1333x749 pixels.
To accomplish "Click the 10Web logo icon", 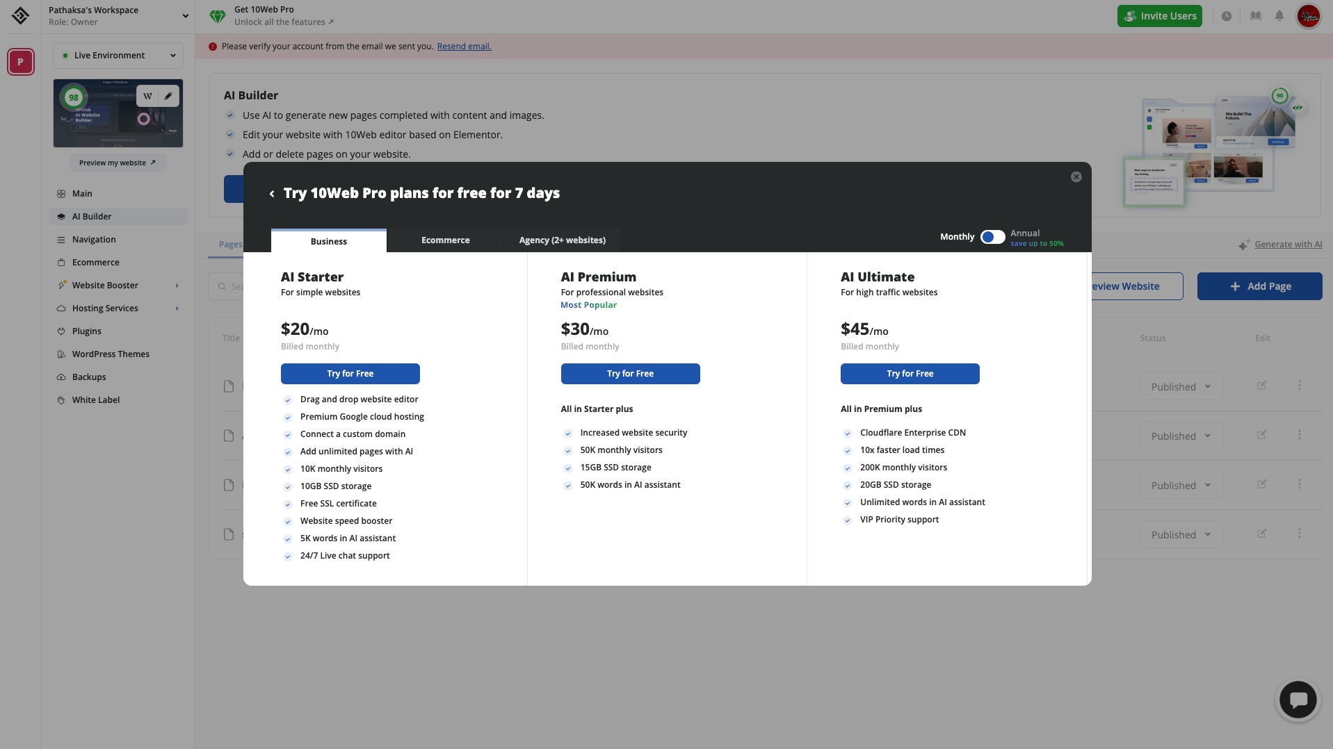I will pyautogui.click(x=20, y=15).
